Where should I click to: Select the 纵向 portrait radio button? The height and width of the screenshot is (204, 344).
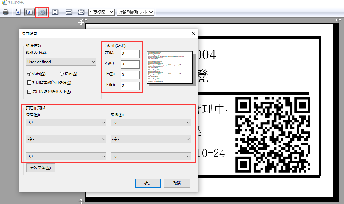(x=29, y=74)
